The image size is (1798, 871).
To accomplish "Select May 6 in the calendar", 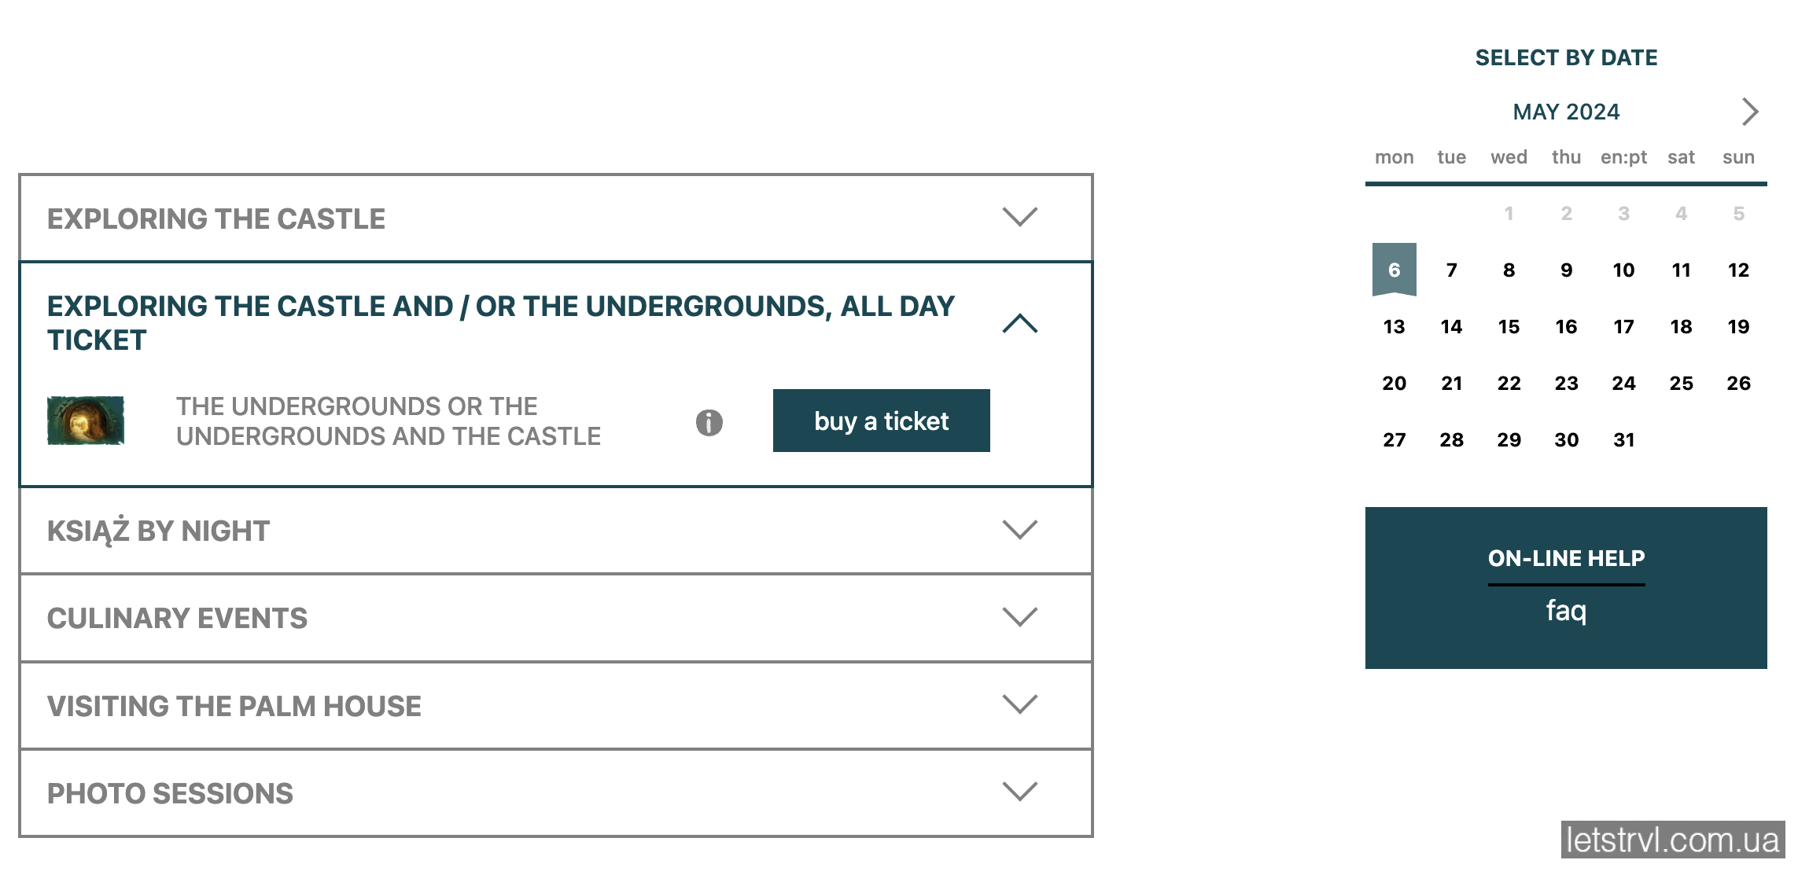I will coord(1394,270).
